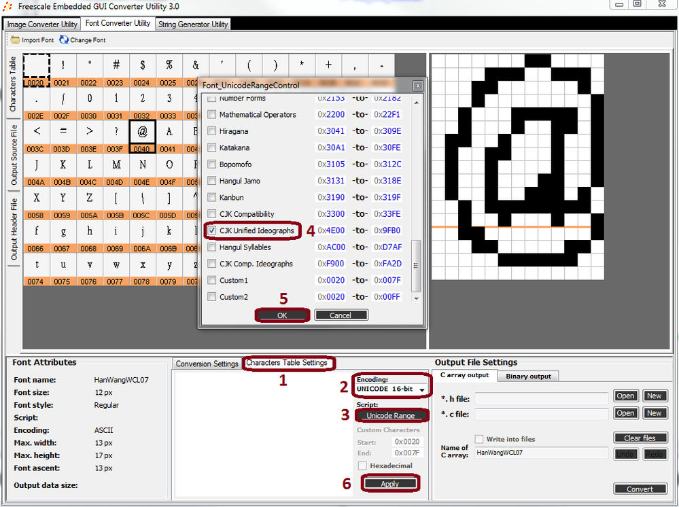The image size is (679, 507).
Task: Check the Kanbun range checkbox
Action: (212, 198)
